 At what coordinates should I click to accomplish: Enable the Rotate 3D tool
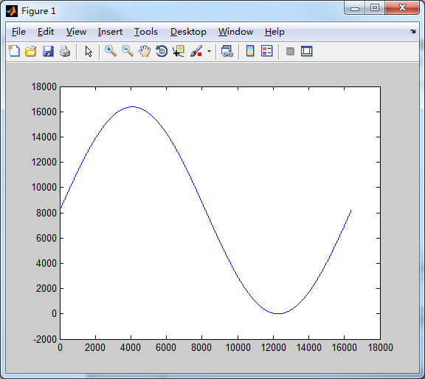(x=162, y=51)
